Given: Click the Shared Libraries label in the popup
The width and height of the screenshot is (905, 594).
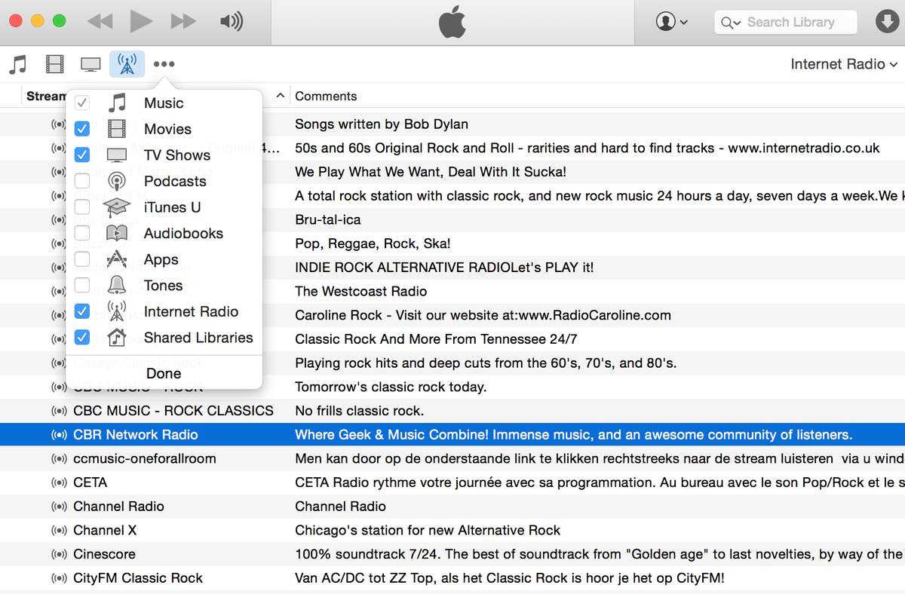Looking at the screenshot, I should (x=198, y=337).
